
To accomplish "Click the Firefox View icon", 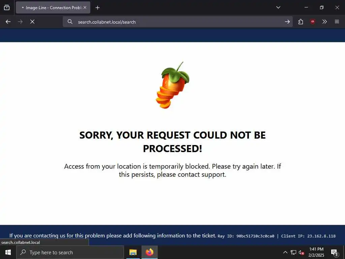I will coord(7,7).
